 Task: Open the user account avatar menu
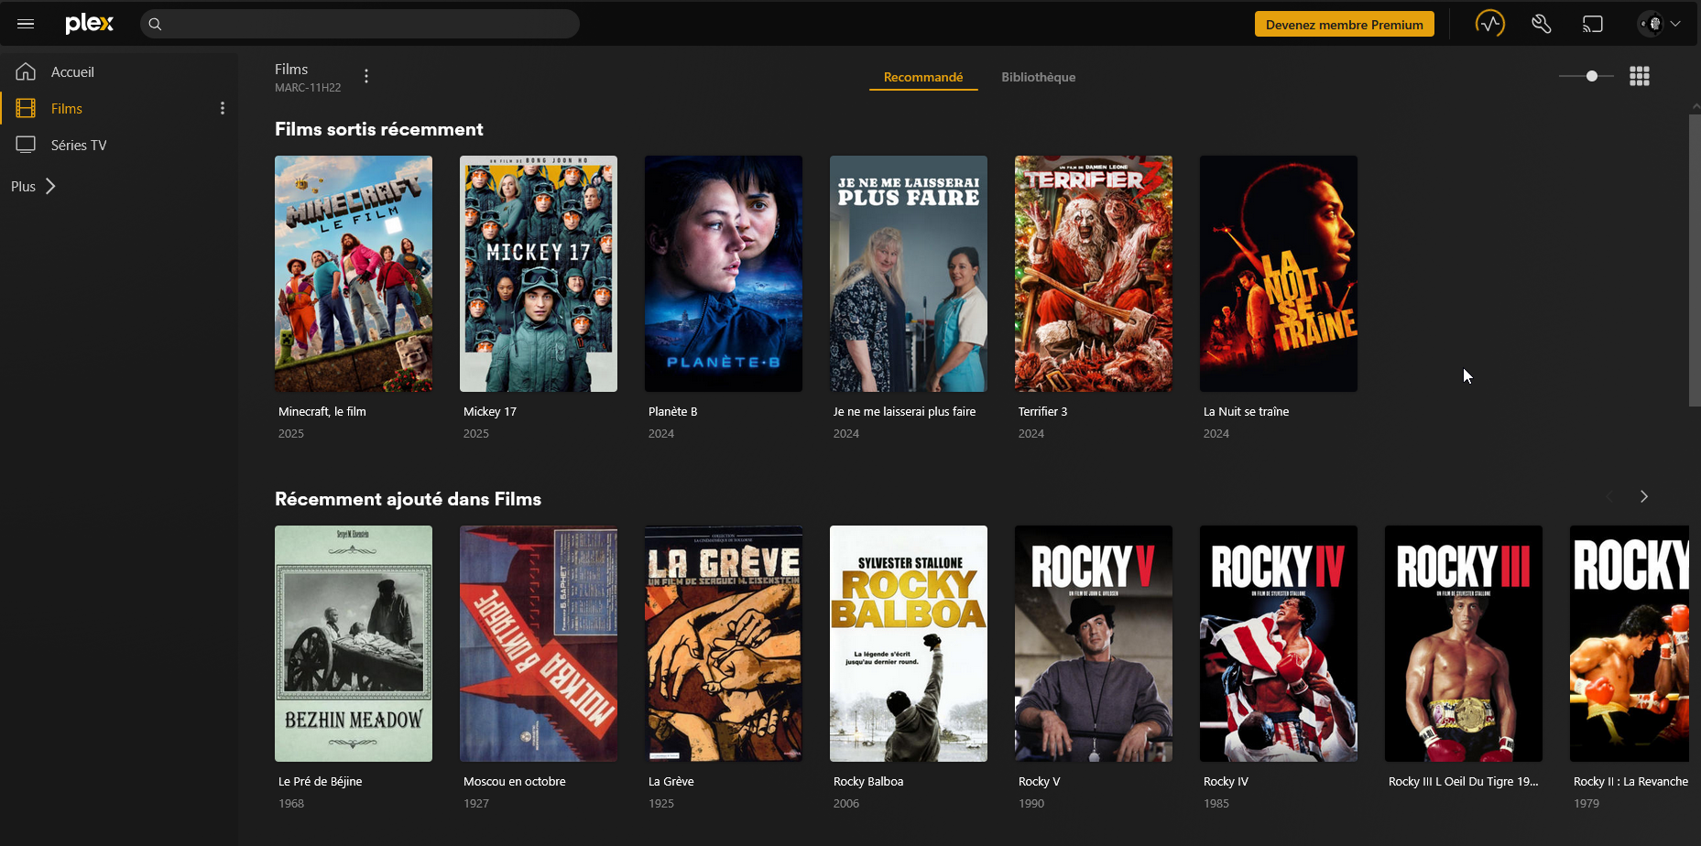pyautogui.click(x=1660, y=24)
